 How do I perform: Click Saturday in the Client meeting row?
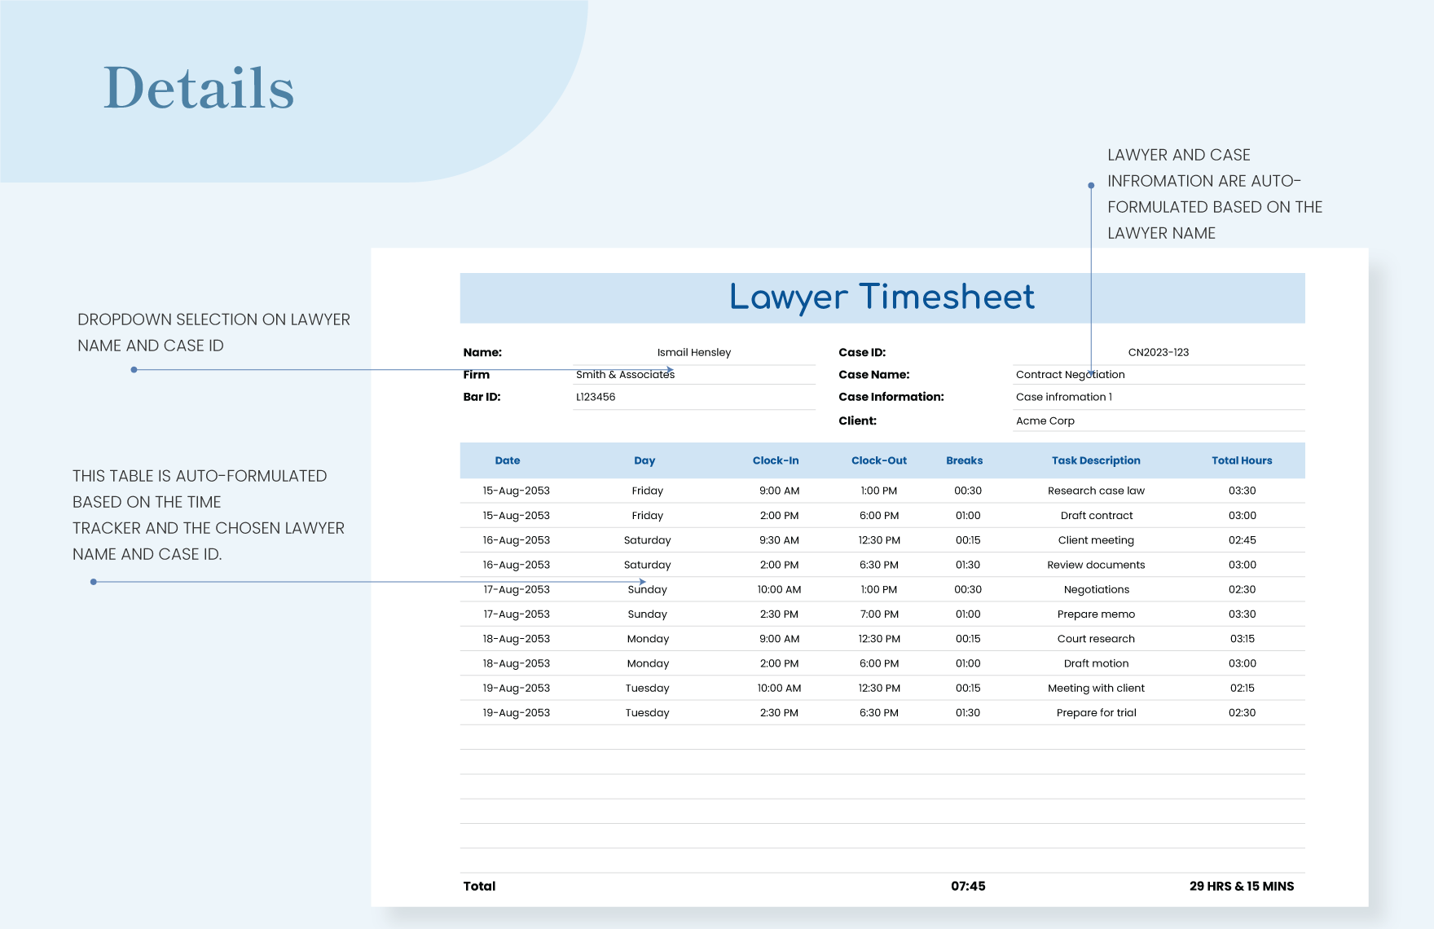(647, 539)
